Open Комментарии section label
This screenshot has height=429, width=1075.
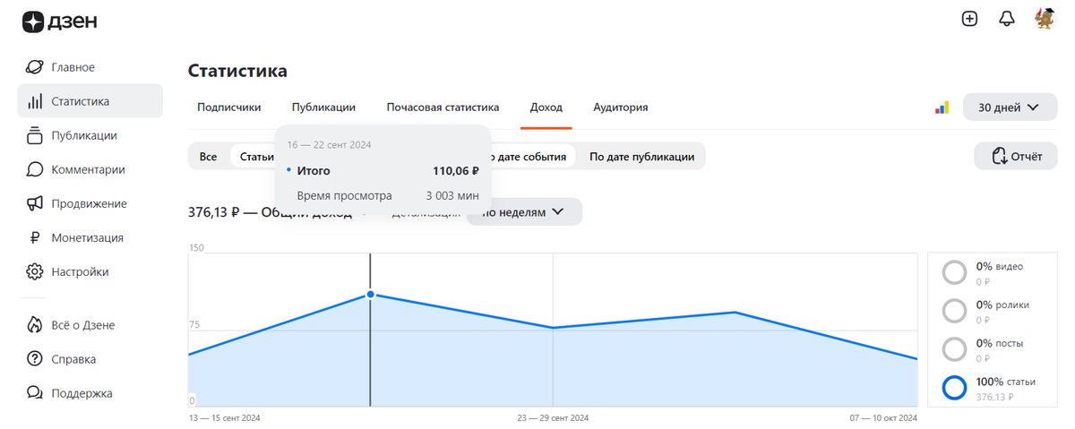(x=88, y=169)
